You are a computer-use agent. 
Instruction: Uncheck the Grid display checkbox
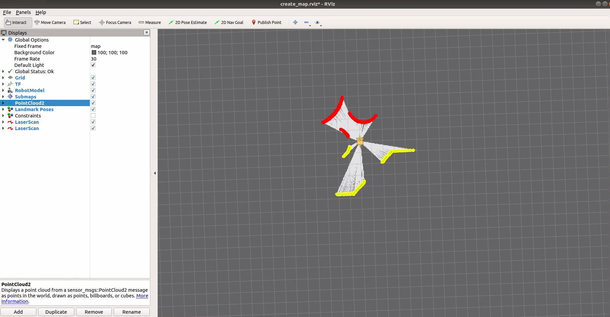[x=93, y=78]
